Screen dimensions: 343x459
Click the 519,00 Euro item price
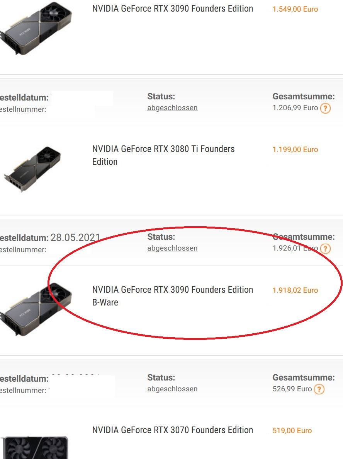coord(292,431)
